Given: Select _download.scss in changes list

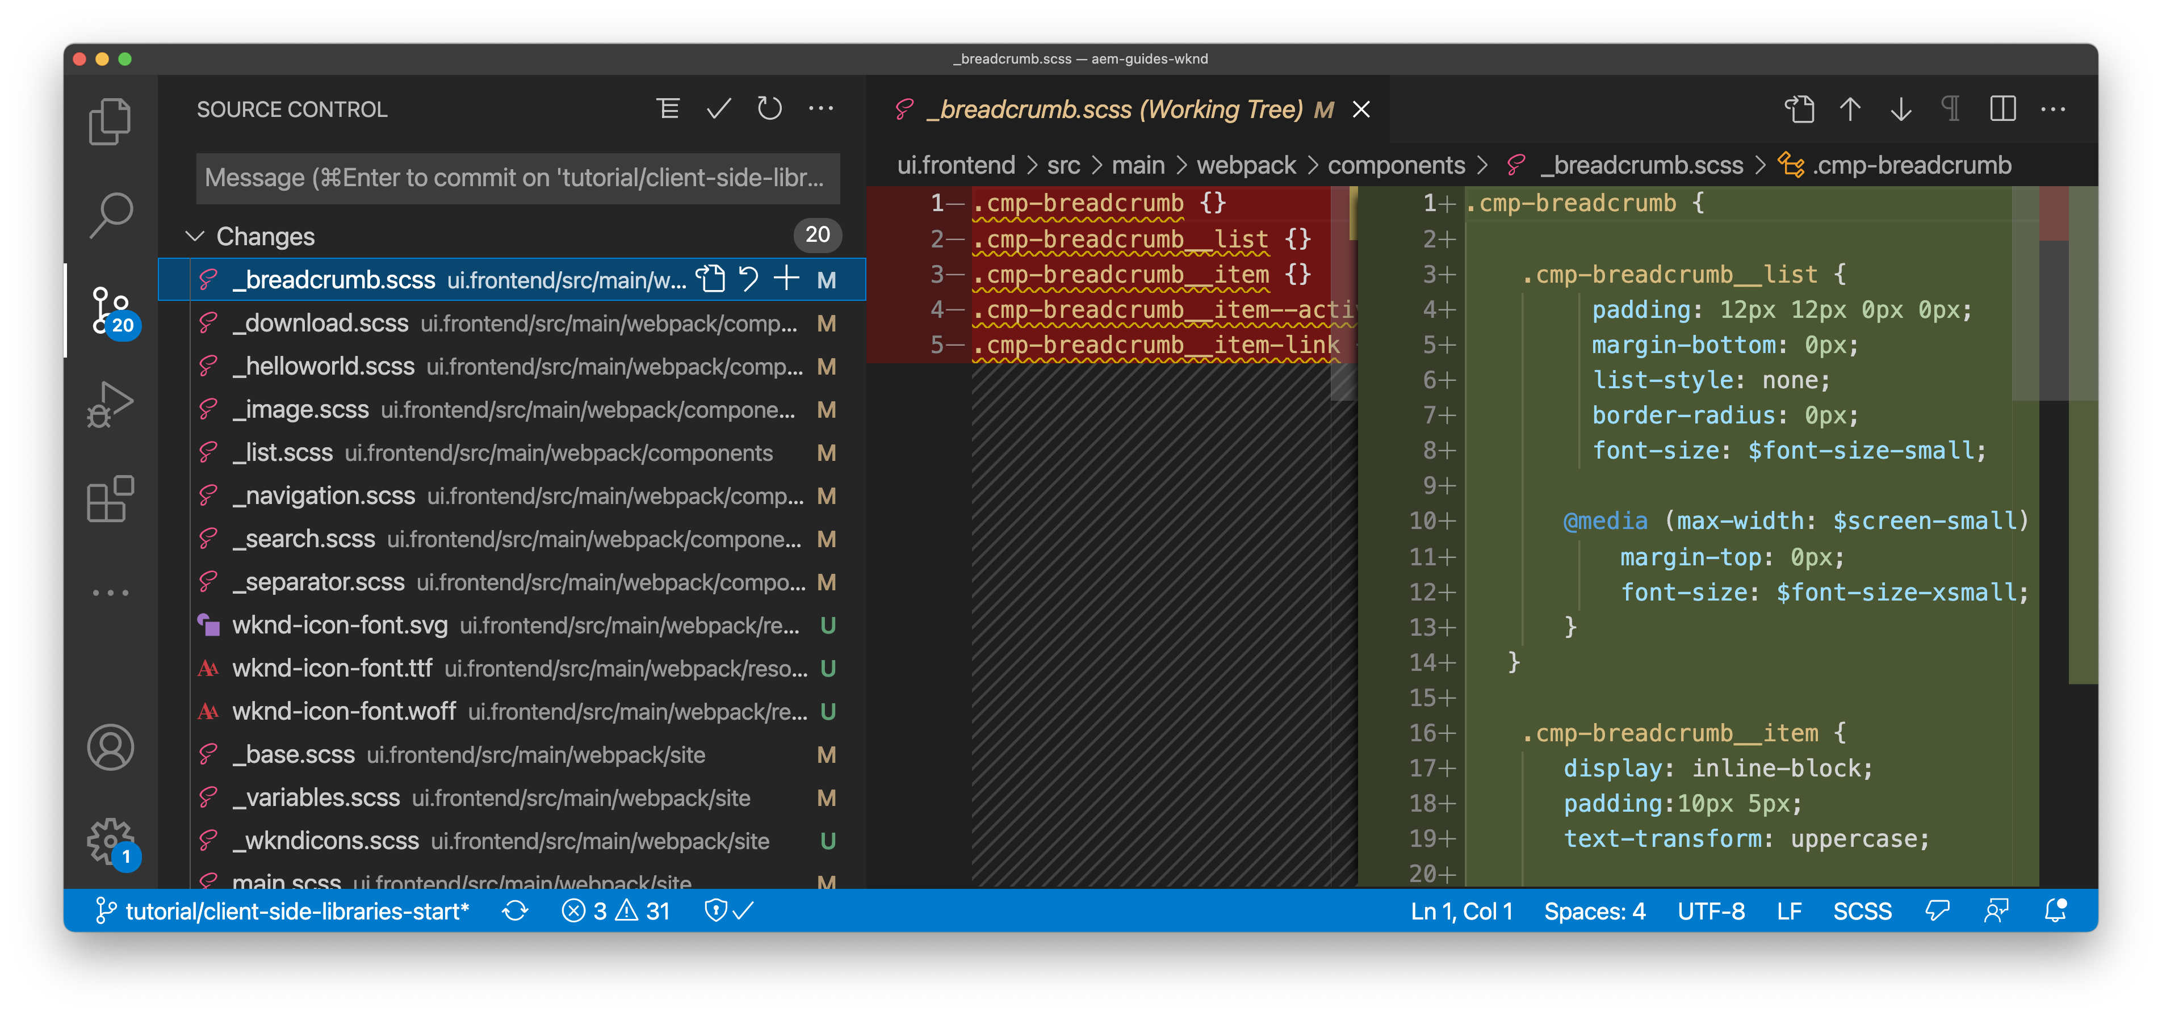Looking at the screenshot, I should tap(512, 323).
